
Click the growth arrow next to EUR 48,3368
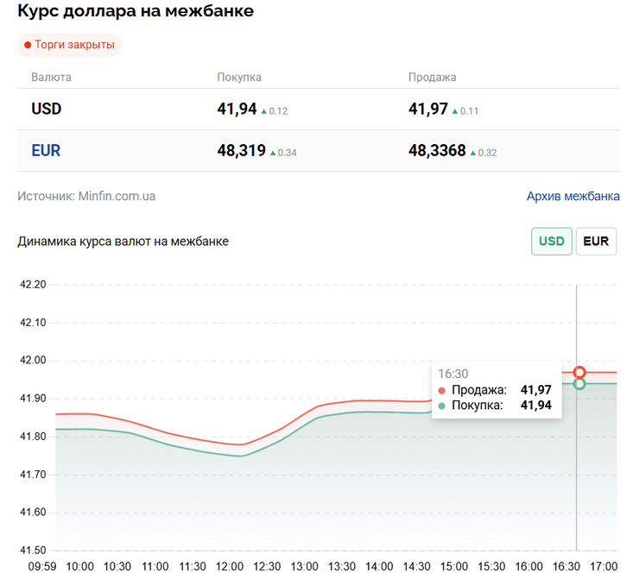pyautogui.click(x=473, y=153)
